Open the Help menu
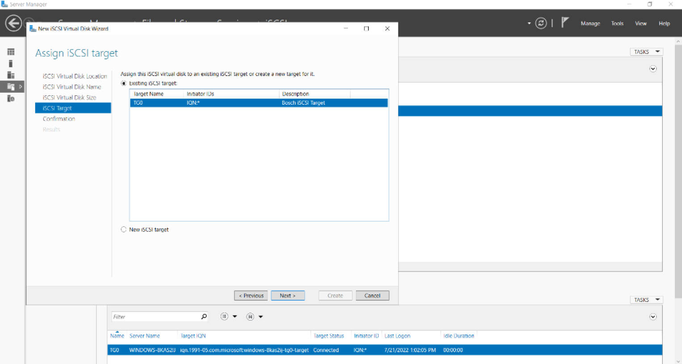This screenshot has height=364, width=682. [664, 23]
